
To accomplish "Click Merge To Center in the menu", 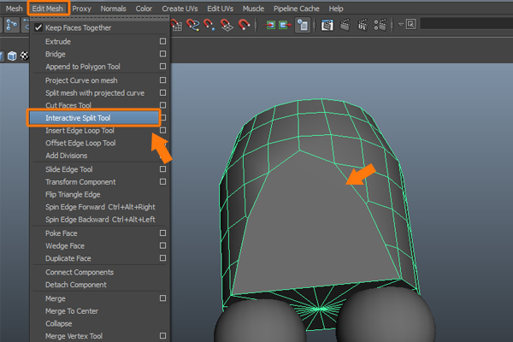I will (74, 310).
